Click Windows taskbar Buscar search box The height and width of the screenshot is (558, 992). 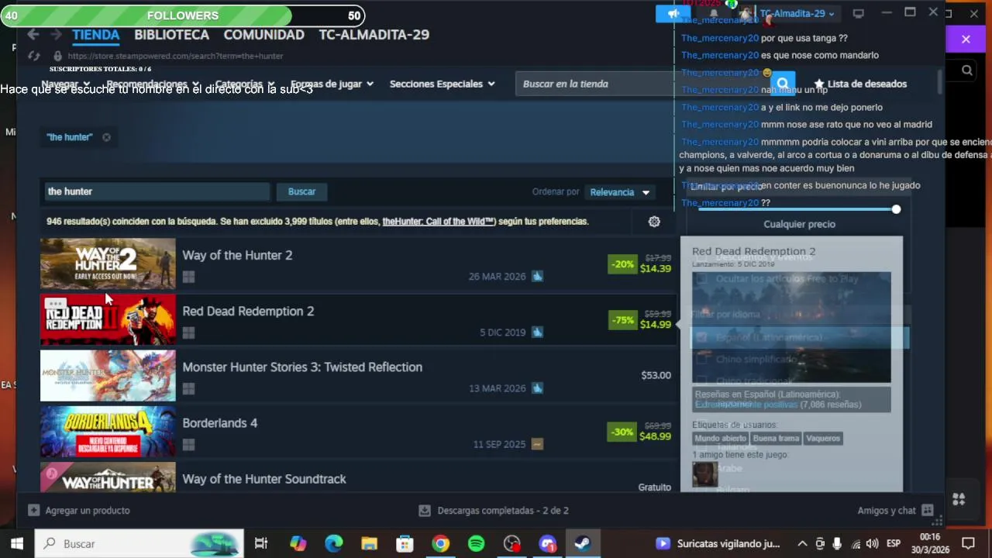point(139,543)
